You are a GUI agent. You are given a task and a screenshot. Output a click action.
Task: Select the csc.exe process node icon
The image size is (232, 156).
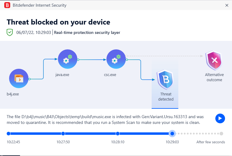[x=116, y=59]
